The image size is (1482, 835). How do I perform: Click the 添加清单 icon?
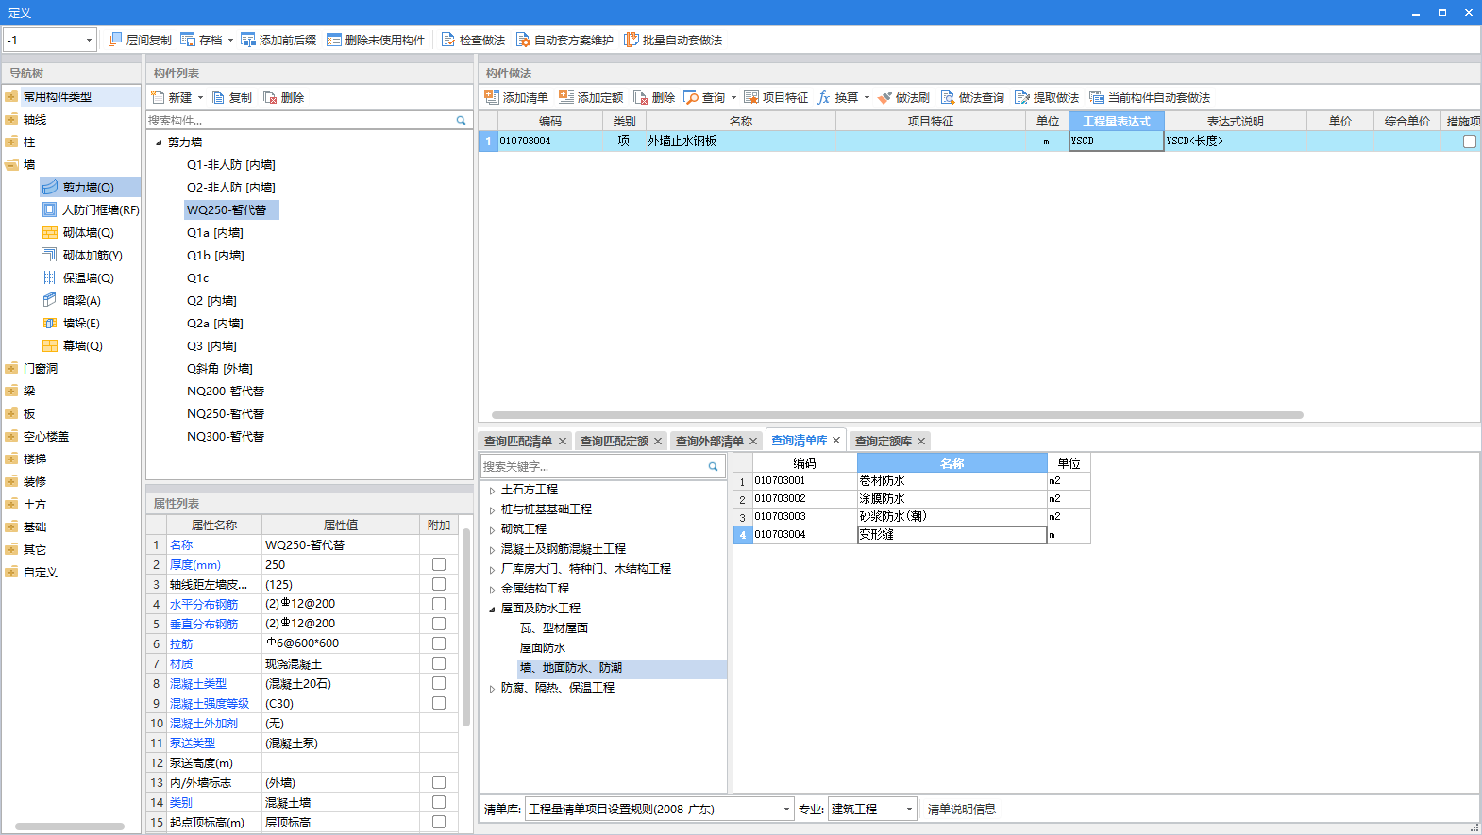click(x=492, y=97)
